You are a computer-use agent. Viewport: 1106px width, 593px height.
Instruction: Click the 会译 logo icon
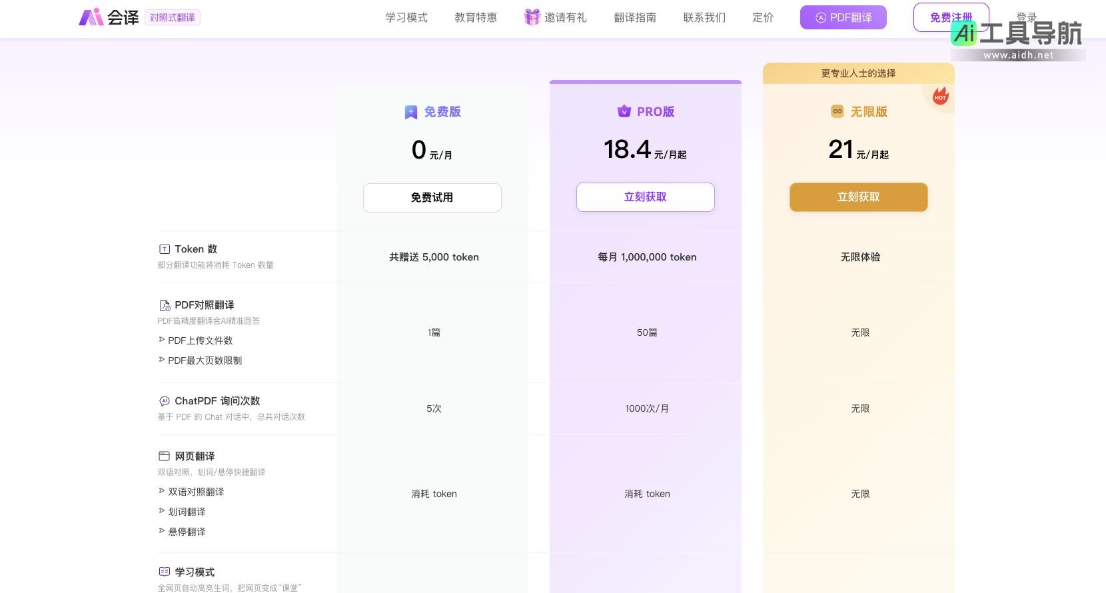pos(91,17)
